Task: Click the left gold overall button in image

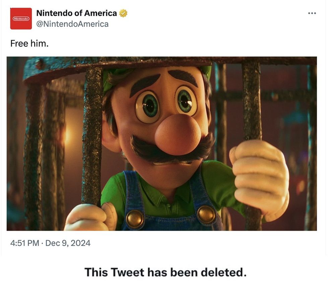Action: [x=135, y=219]
